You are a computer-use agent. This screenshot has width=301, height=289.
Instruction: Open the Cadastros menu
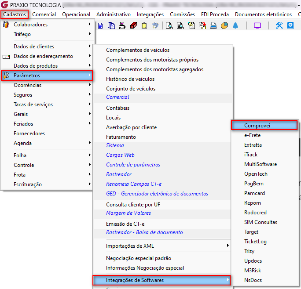pyautogui.click(x=15, y=14)
